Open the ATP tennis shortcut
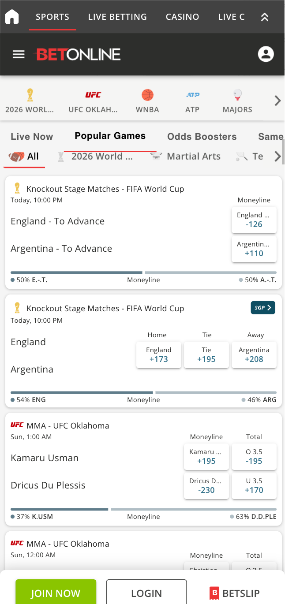The width and height of the screenshot is (285, 604). [x=192, y=101]
